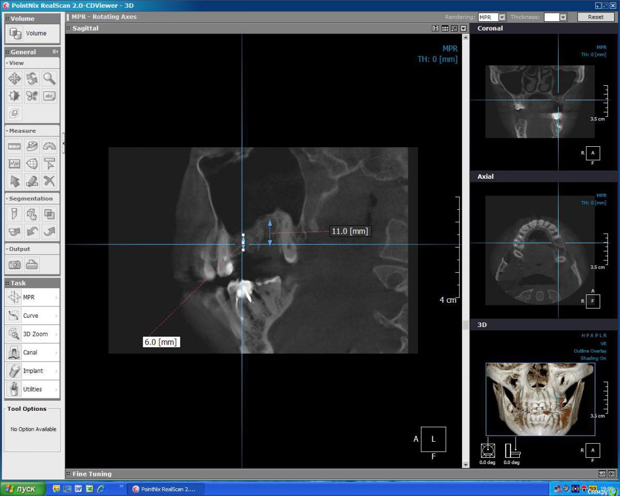The height and width of the screenshot is (496, 620).
Task: Select the Ruler length measurement tool
Action: tap(14, 147)
